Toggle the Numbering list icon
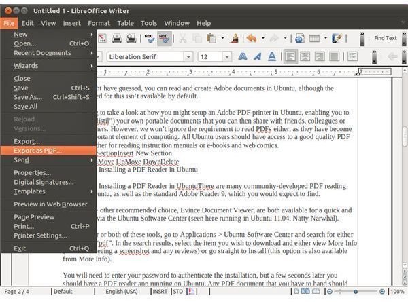This screenshot has height=302, width=408. (352, 56)
